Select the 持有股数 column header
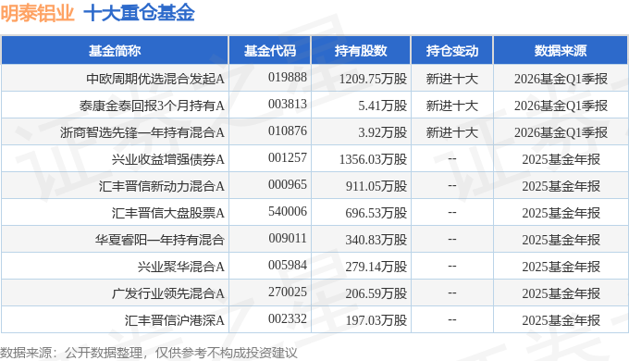629x361 pixels. pos(361,51)
